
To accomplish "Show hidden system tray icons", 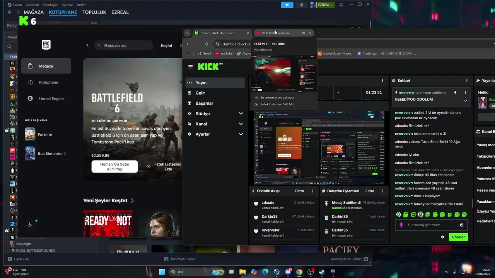I will (x=446, y=272).
